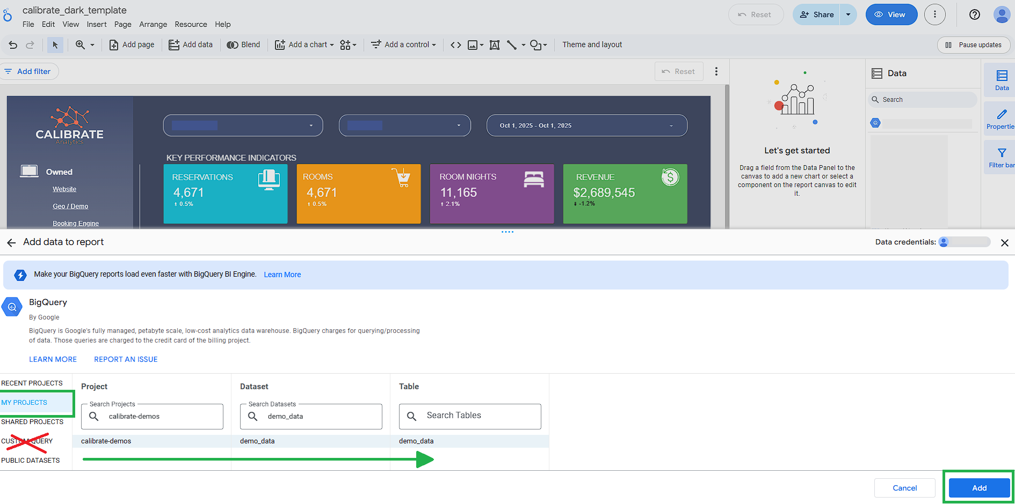Click the Search Tables input field
The width and height of the screenshot is (1015, 504).
tap(470, 416)
